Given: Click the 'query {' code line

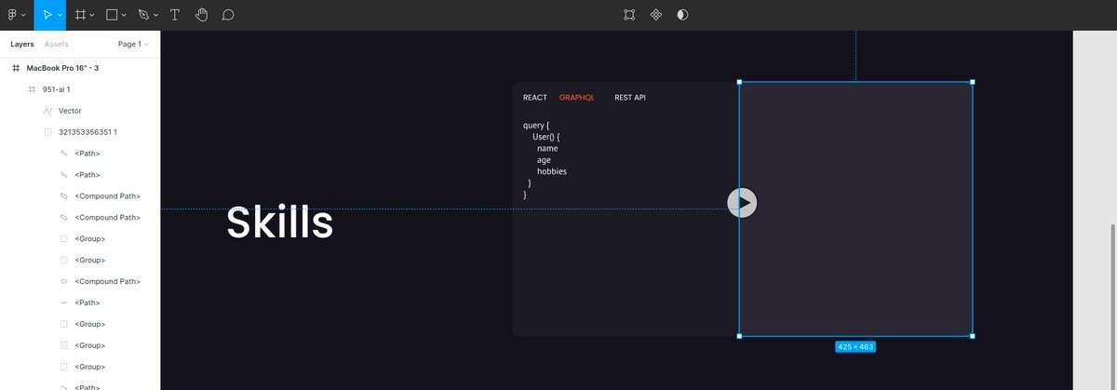Looking at the screenshot, I should (537, 125).
